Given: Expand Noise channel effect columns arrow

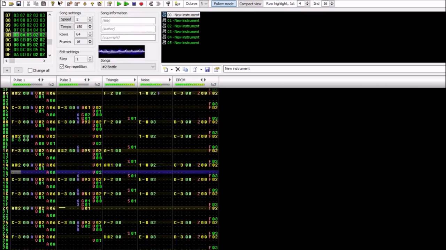Looking at the screenshot, I should coord(170,80).
